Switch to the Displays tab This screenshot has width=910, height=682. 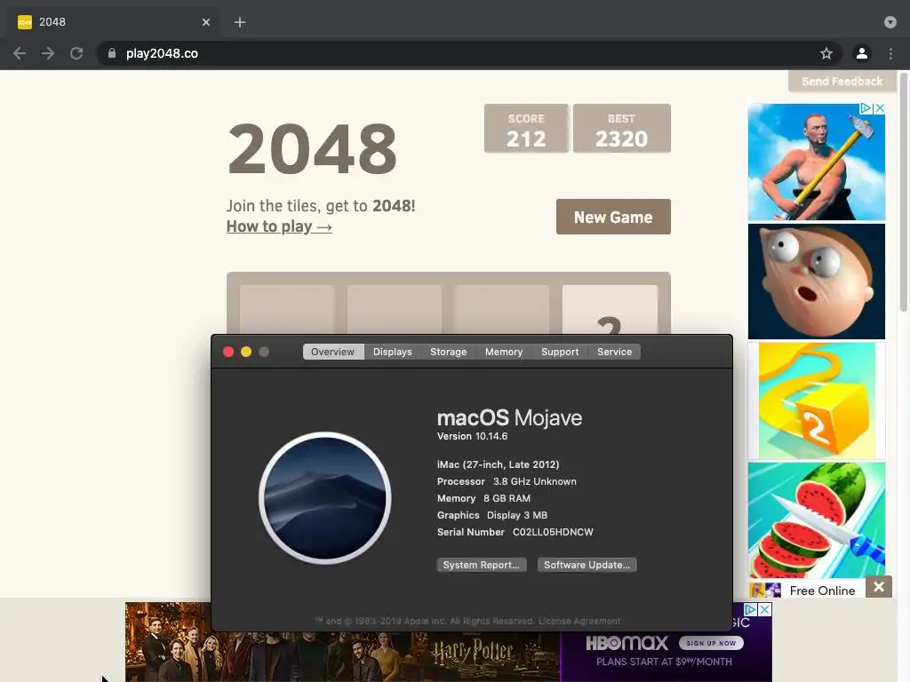point(392,352)
